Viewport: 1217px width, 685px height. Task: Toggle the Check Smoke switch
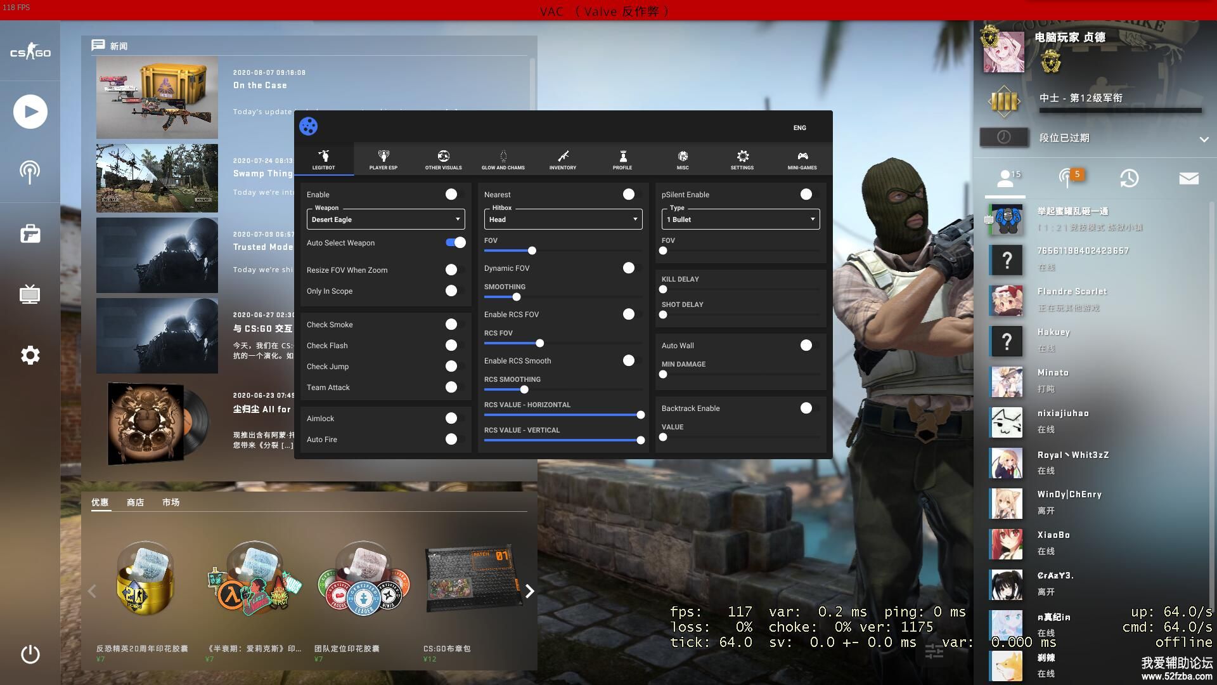tap(451, 324)
